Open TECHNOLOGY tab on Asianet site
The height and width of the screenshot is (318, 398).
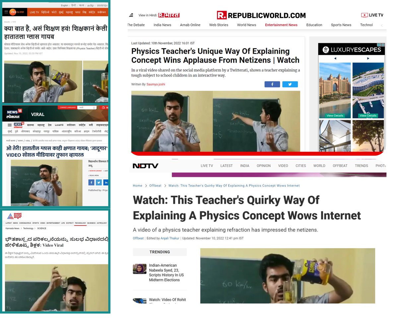(80, 223)
